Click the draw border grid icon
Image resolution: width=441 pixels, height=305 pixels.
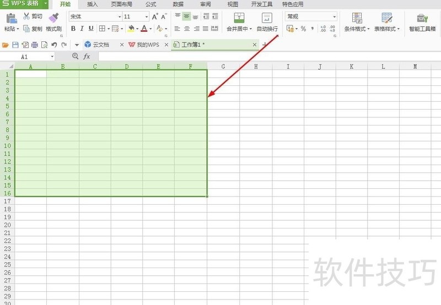pyautogui.click(x=115, y=29)
